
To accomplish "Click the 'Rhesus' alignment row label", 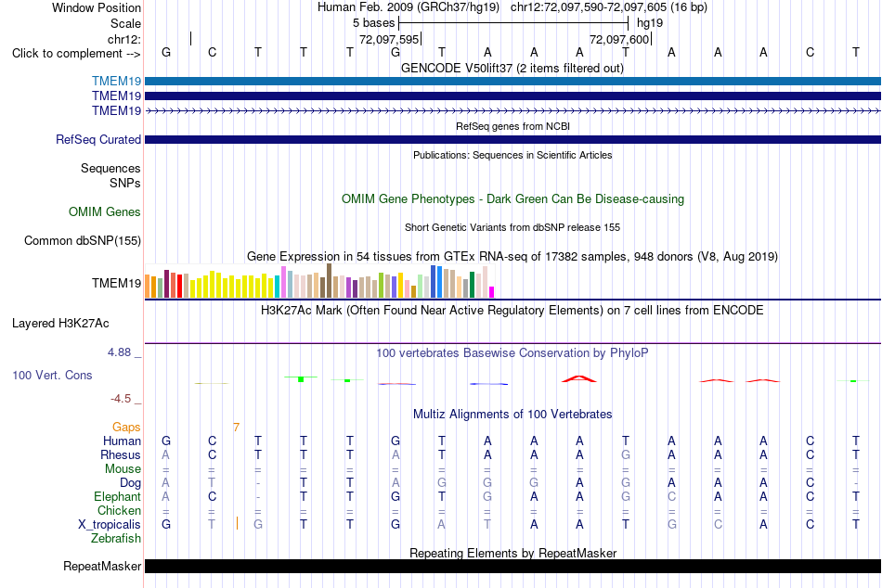I will 121,454.
